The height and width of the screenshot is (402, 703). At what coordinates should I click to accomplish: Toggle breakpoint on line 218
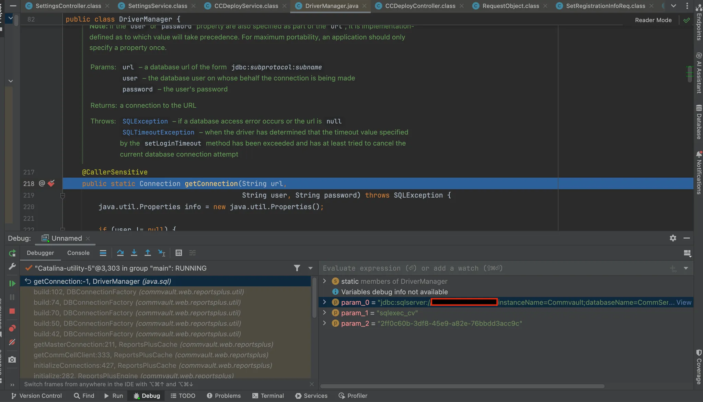[x=51, y=184]
